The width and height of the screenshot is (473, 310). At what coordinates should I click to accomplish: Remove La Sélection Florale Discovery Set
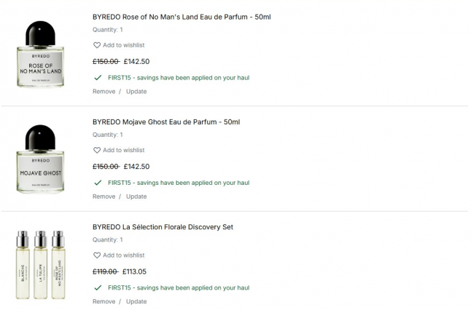[103, 301]
